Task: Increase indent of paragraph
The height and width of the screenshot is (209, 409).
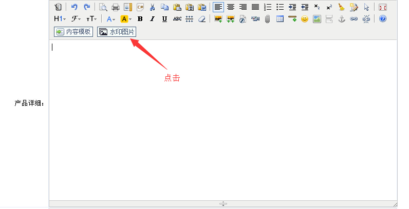Action: pyautogui.click(x=292, y=7)
